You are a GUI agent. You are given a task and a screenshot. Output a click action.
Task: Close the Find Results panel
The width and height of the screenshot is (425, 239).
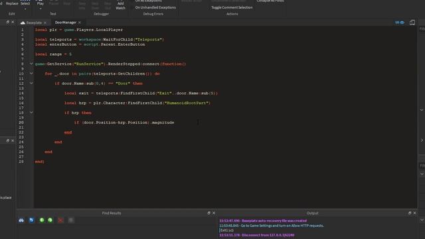click(214, 213)
